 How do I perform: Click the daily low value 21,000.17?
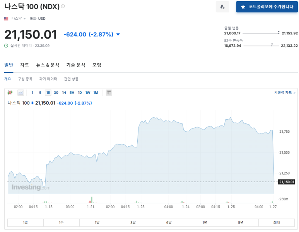pyautogui.click(x=232, y=33)
